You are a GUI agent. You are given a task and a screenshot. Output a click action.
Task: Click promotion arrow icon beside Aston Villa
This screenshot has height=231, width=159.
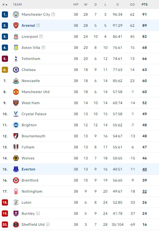(x=43, y=47)
